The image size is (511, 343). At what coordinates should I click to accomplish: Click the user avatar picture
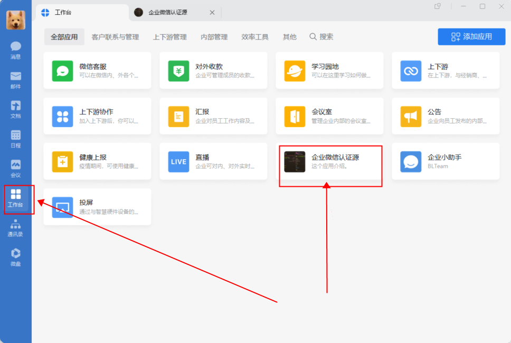16,20
